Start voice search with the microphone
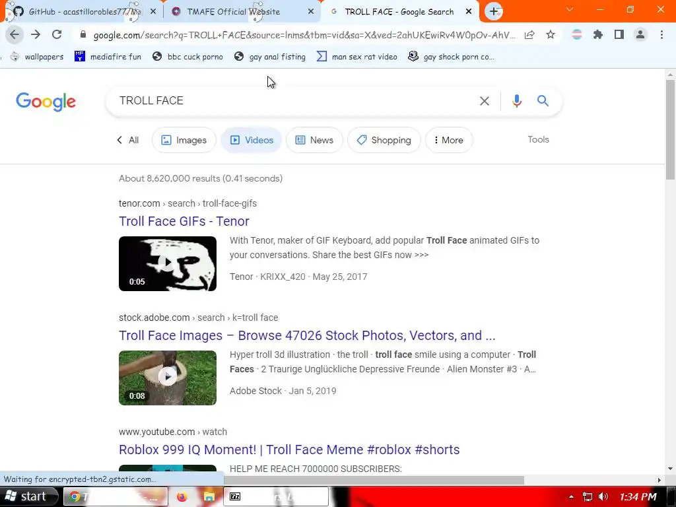The width and height of the screenshot is (676, 507). [x=516, y=101]
